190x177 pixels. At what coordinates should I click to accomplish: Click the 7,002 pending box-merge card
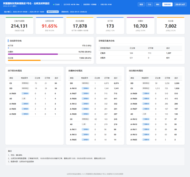tap(171, 26)
